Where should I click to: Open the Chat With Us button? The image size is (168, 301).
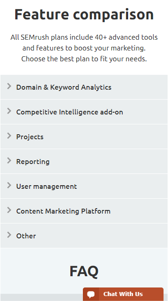pyautogui.click(x=123, y=294)
